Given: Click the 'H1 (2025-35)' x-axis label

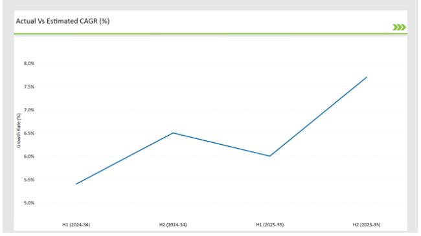Looking at the screenshot, I should pos(270,225).
